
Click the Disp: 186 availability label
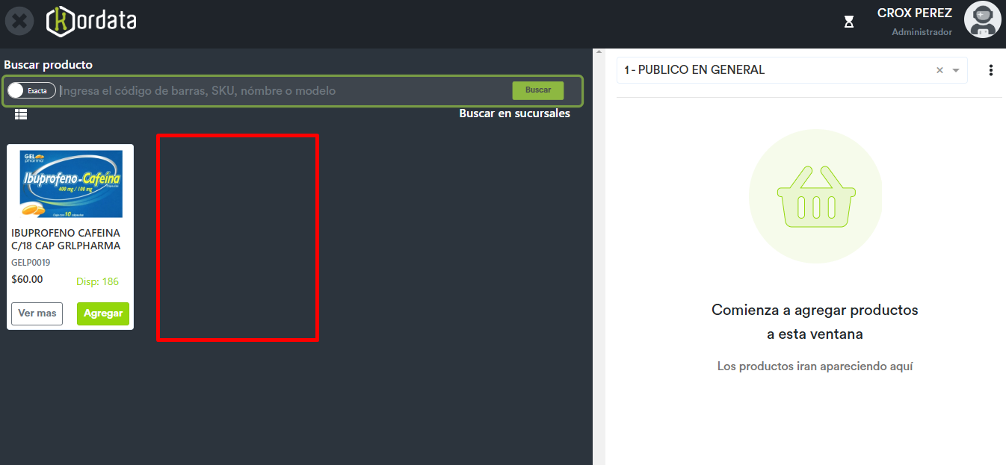pyautogui.click(x=97, y=281)
